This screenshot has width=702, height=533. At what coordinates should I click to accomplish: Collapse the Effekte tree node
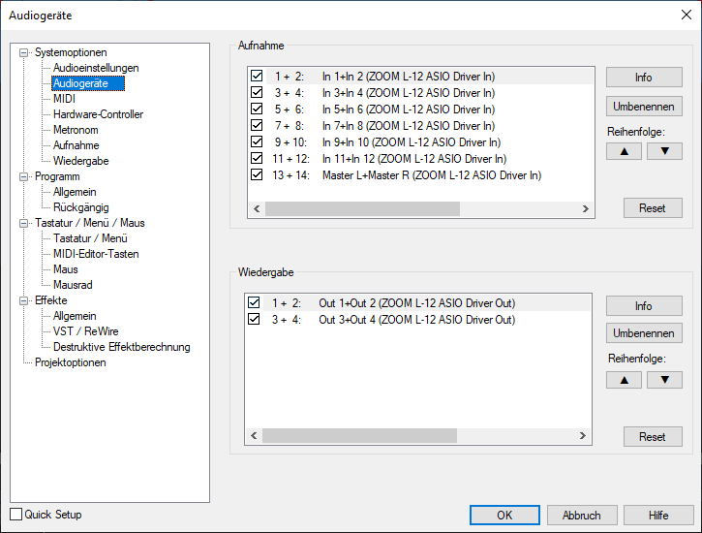23,300
